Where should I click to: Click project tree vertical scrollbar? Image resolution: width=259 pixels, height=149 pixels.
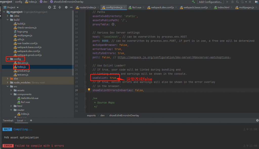point(73,43)
